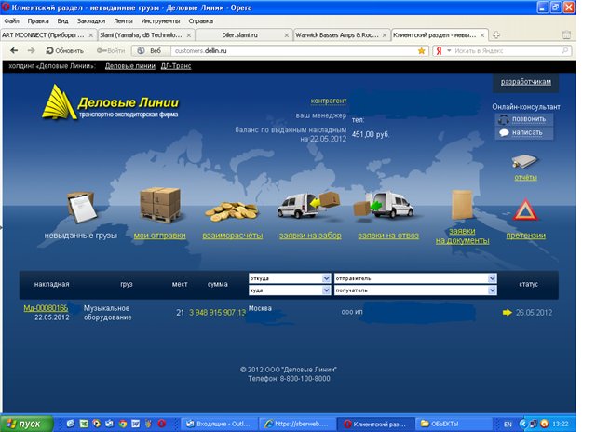This screenshot has width=596, height=432.
Task: Expand the получатель dropdown
Action: click(492, 290)
